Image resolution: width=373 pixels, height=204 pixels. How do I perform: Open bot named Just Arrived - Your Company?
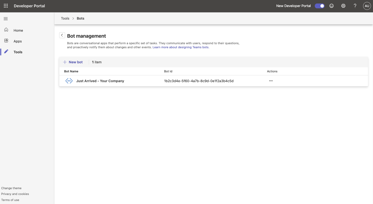point(100,81)
